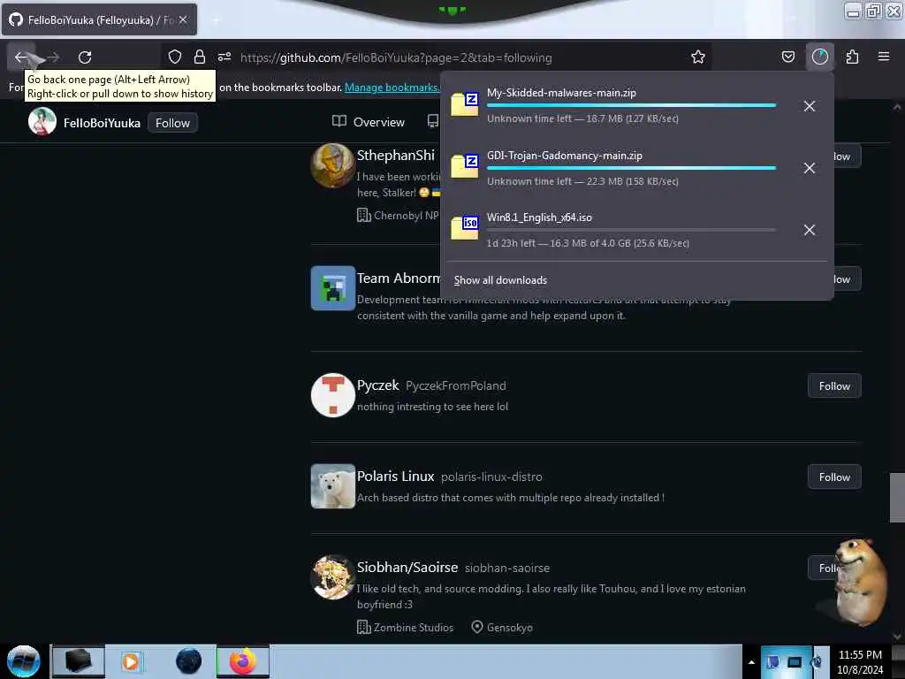
Task: Open StephanShi profile name
Action: [395, 156]
